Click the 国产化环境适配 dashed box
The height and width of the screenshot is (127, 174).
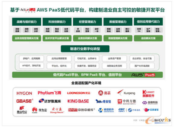coord(142,66)
